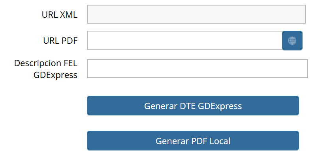Viewport: 314px width, 154px height.
Task: Click inside the URL PDF input box
Action: pos(184,40)
